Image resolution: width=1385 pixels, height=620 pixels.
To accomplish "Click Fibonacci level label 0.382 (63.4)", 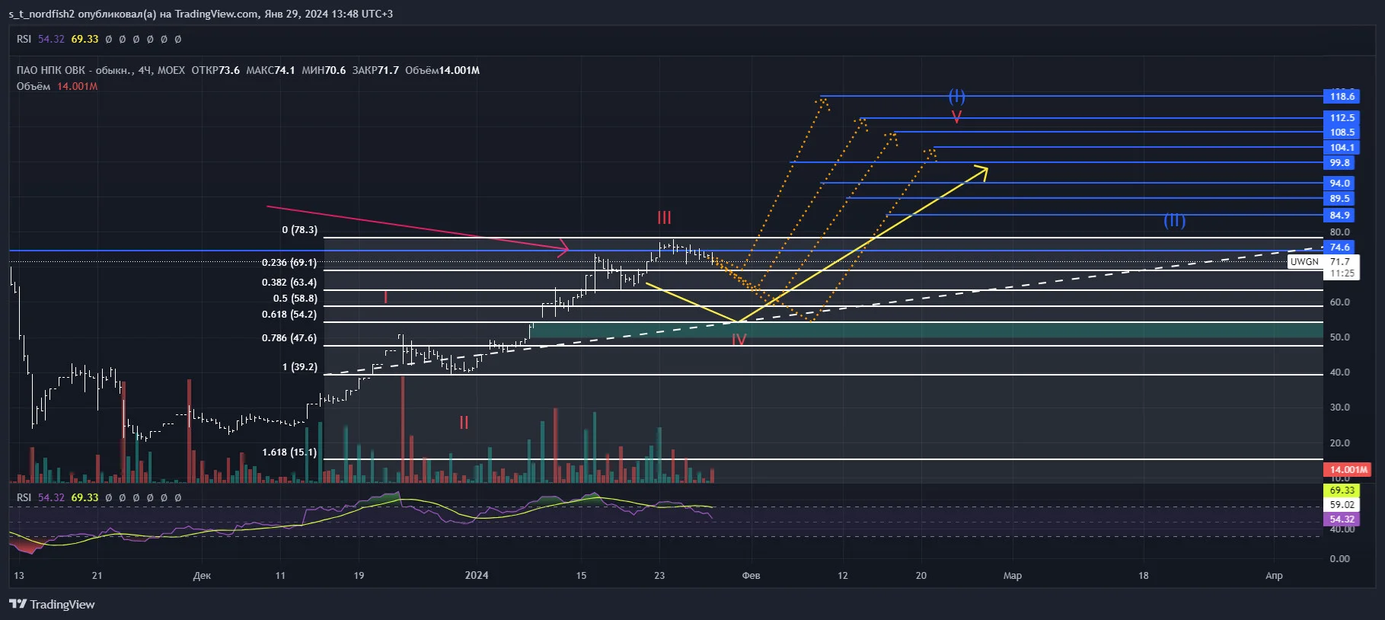I will pyautogui.click(x=289, y=282).
